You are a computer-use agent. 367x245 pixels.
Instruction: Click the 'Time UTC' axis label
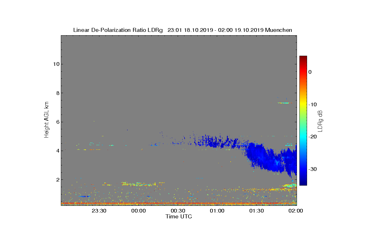click(179, 217)
